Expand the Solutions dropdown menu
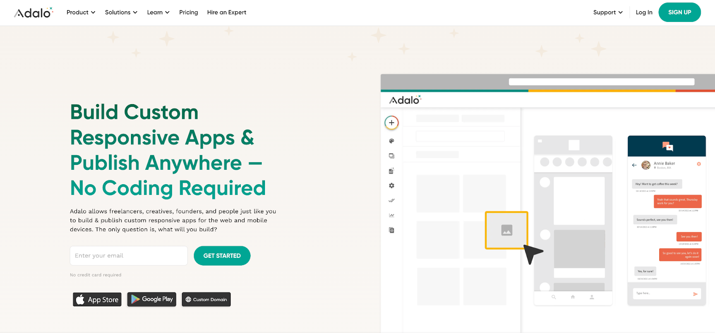 click(121, 13)
